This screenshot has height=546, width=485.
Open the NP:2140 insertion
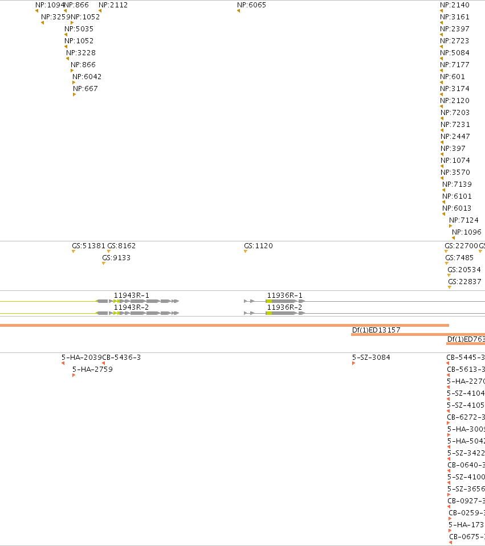(x=455, y=5)
